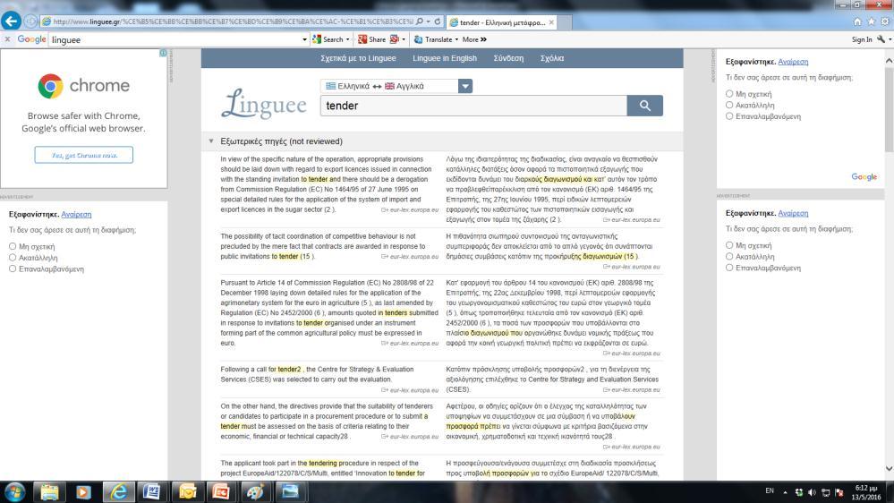Click the 'Σχόλια' menu item
Screen dimensions: 894x503
[552, 58]
